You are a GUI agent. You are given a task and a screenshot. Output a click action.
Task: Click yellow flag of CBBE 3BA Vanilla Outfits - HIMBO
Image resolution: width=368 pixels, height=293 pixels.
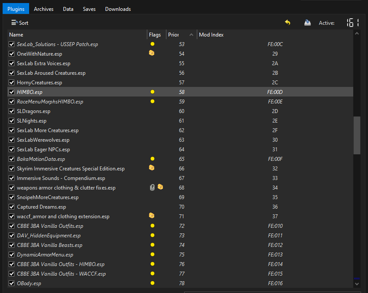(x=153, y=264)
